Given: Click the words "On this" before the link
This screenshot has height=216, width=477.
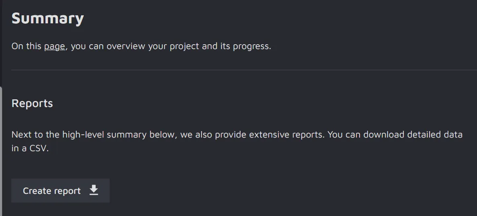Looking at the screenshot, I should click(27, 46).
